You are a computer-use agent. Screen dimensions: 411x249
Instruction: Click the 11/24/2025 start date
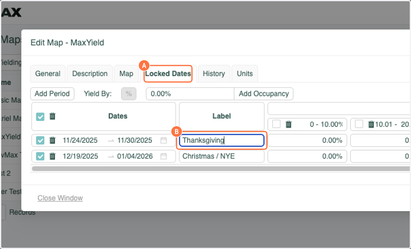80,140
